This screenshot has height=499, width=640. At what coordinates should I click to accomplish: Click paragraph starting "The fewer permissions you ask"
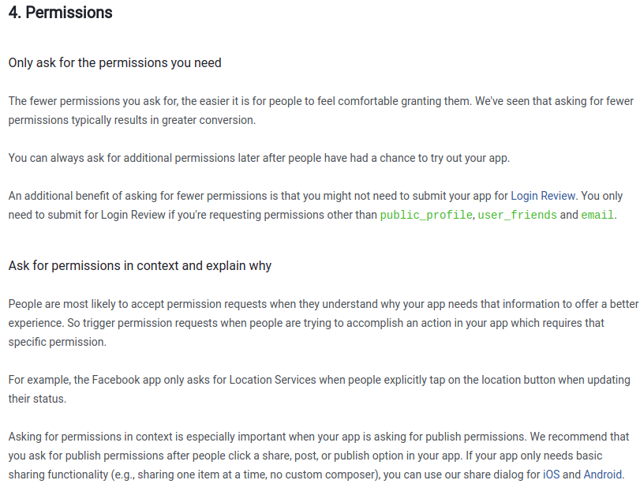click(321, 111)
